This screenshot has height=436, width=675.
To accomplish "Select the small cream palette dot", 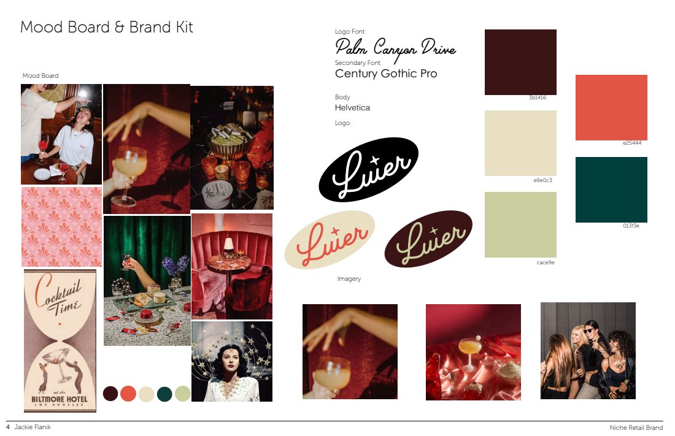I will [147, 394].
